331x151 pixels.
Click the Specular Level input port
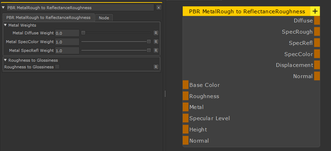(x=185, y=118)
